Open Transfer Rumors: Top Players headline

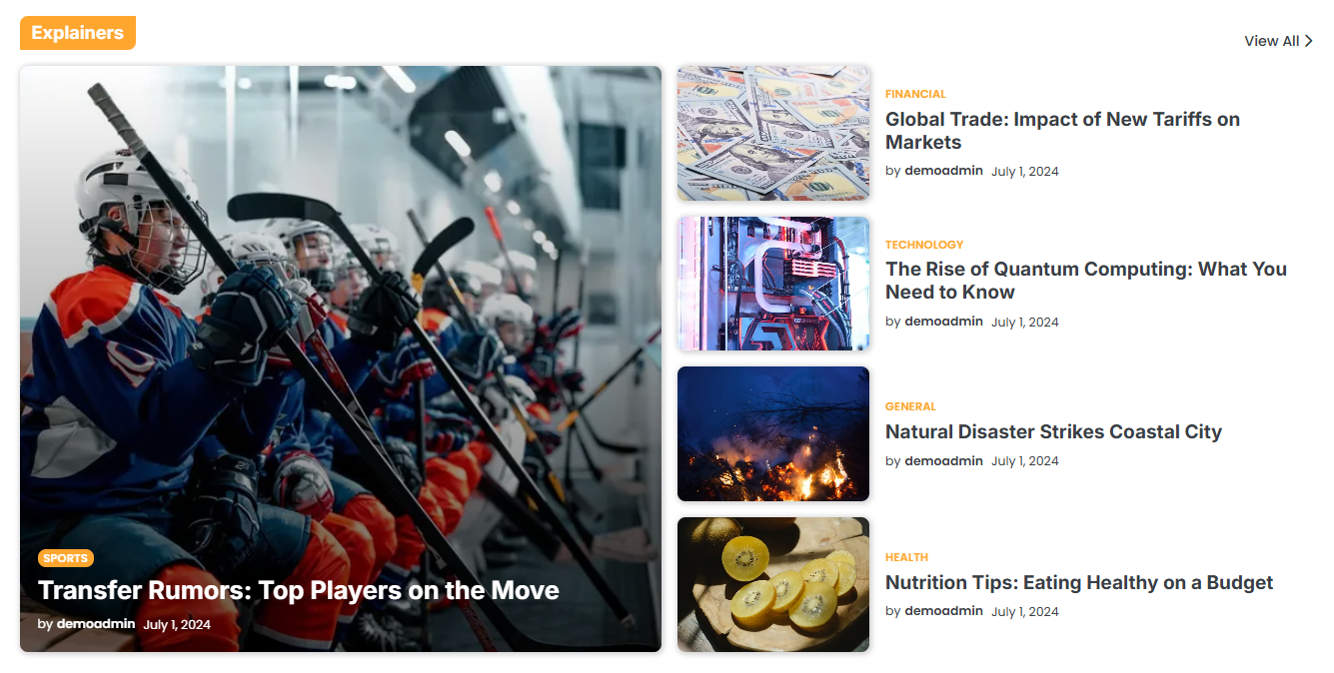tap(299, 590)
